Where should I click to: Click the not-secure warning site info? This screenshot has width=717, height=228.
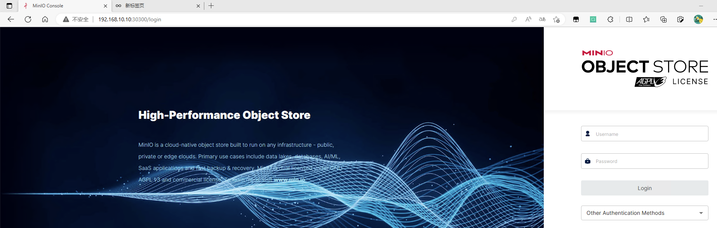(x=76, y=19)
